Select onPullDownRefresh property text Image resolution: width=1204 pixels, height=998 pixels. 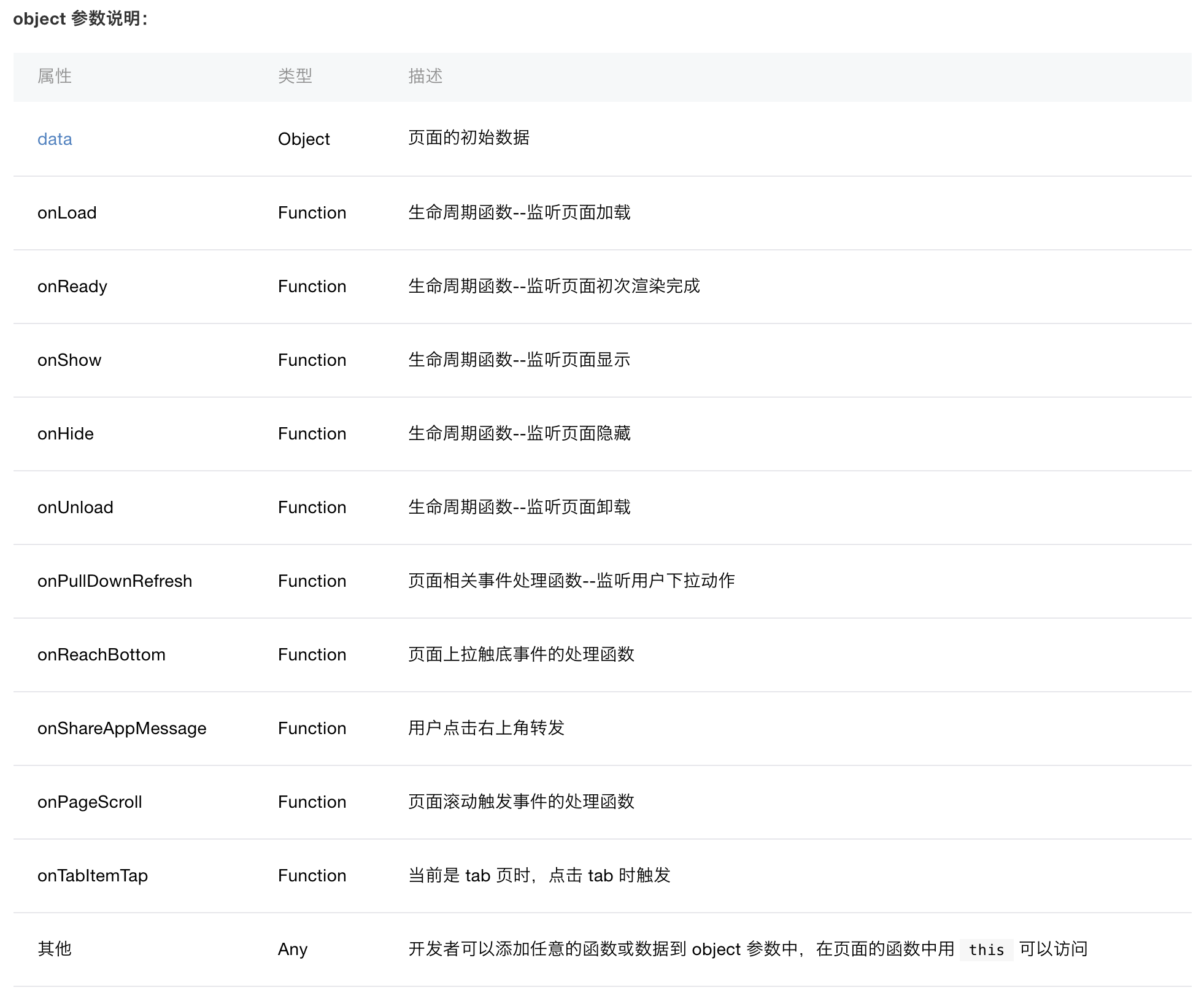coord(114,581)
